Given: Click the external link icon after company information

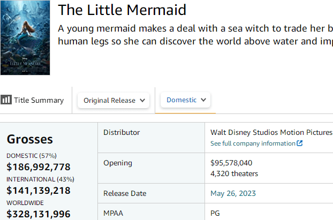Looking at the screenshot, I should coord(300,143).
